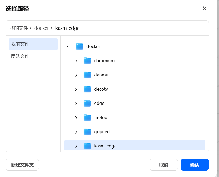Click the 新建文件夹 button
The height and width of the screenshot is (177, 219).
point(22,165)
